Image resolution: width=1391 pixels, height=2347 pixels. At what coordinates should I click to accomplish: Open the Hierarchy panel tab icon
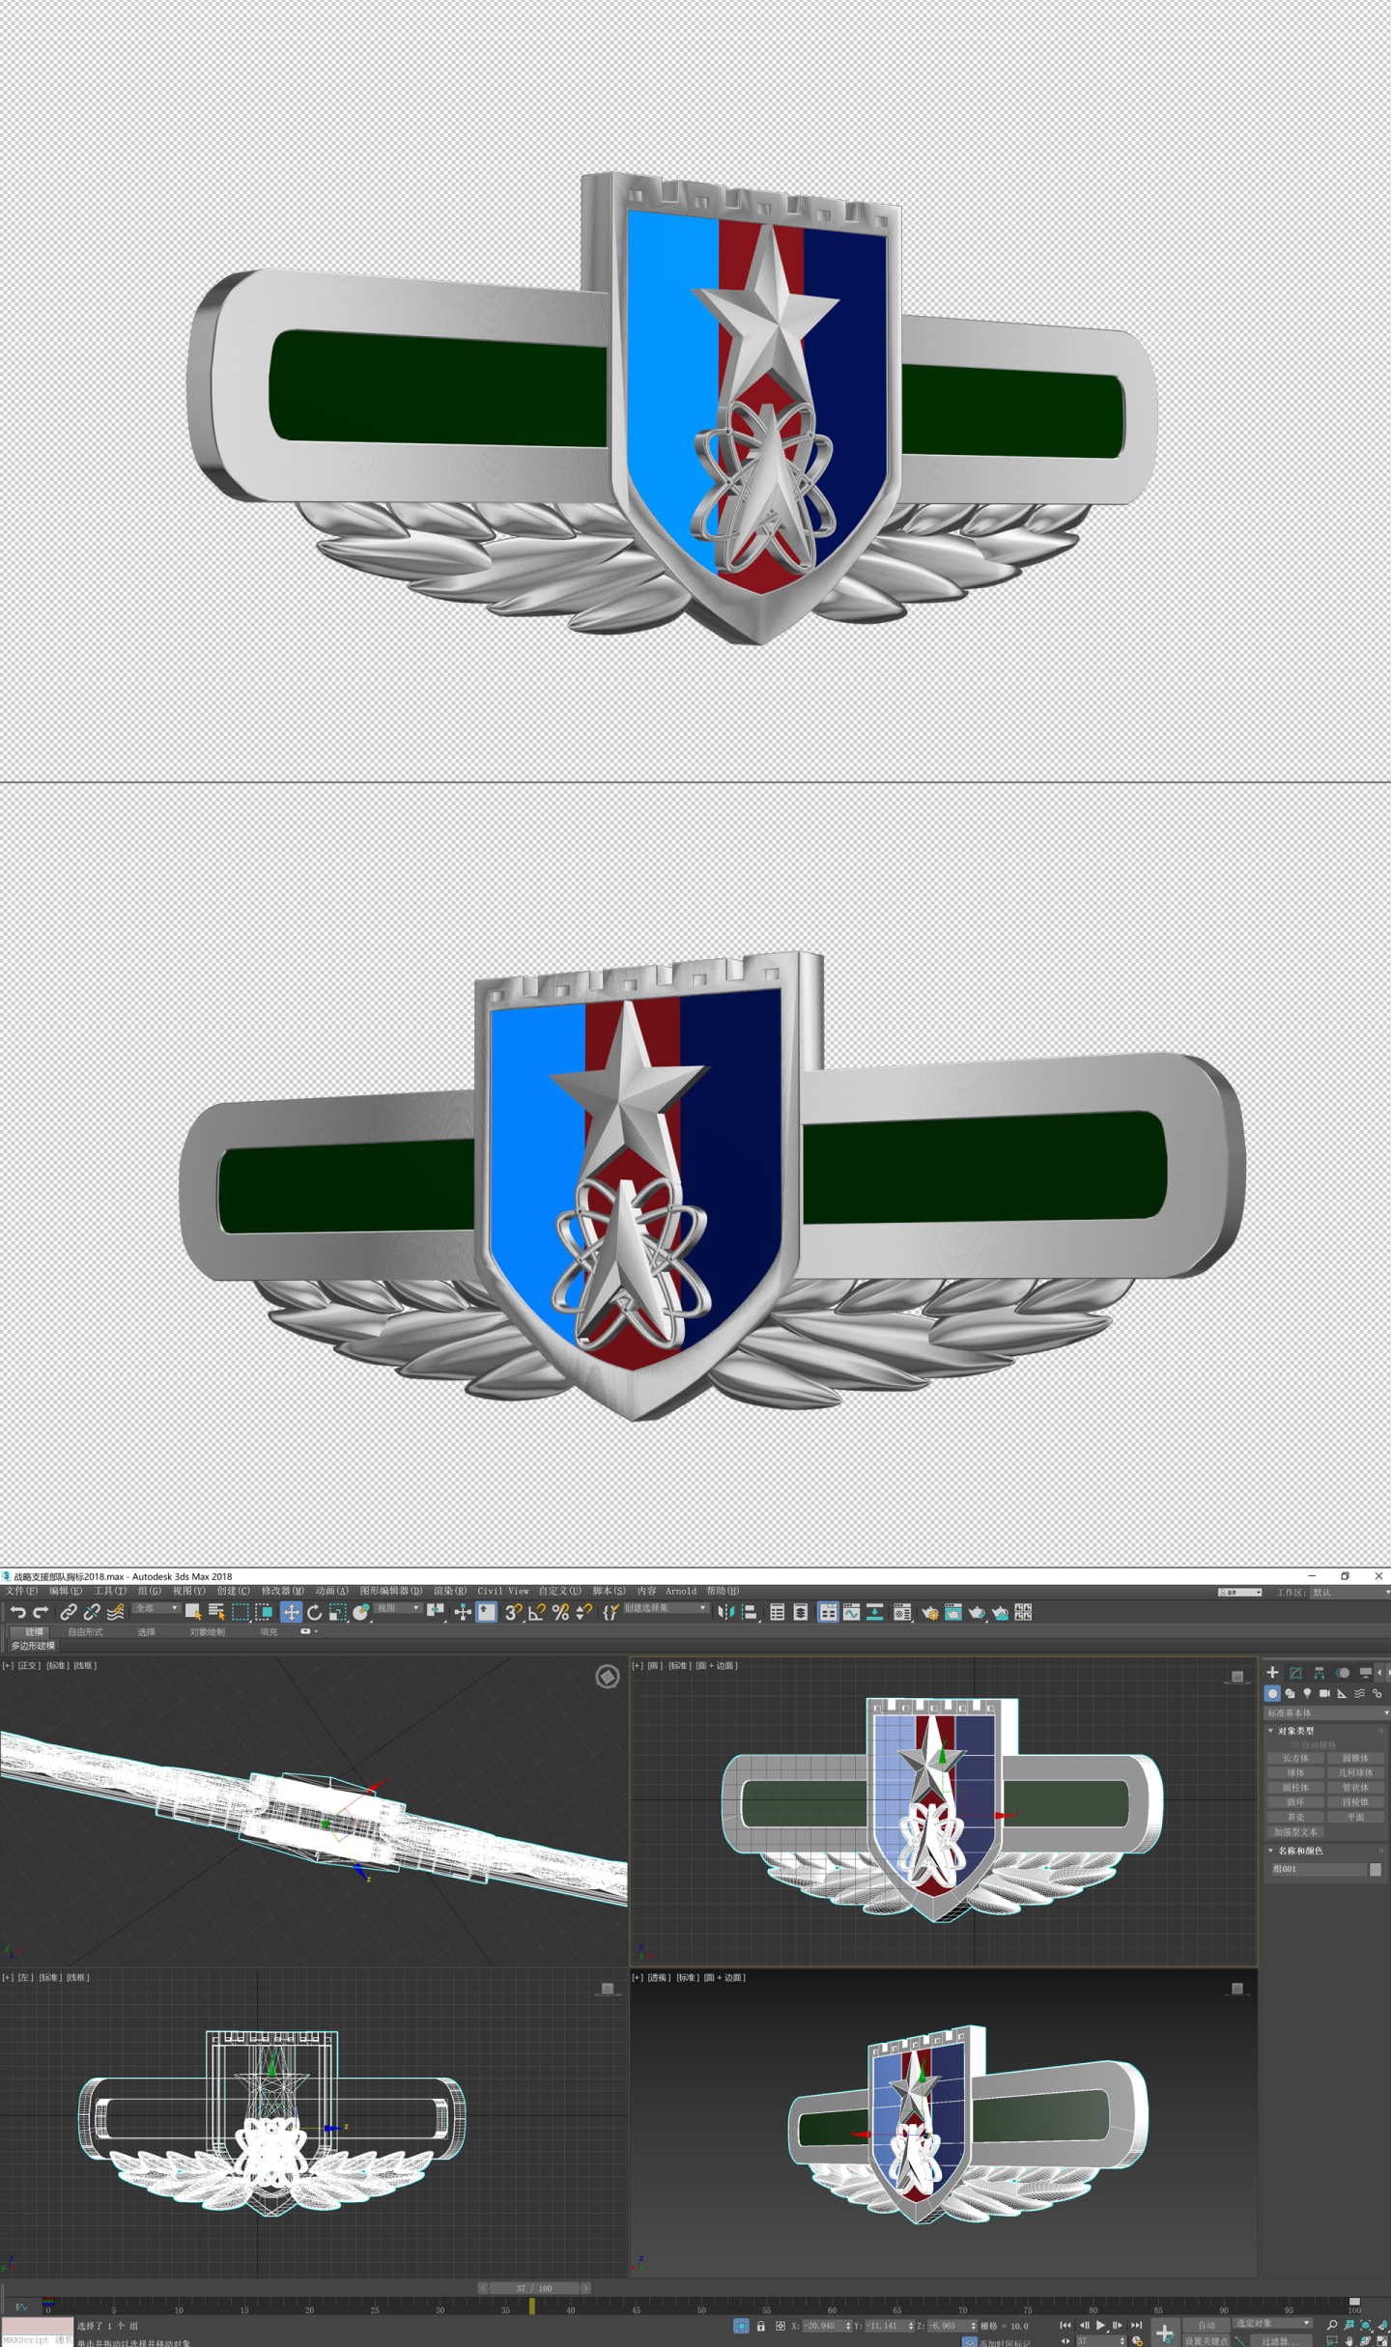point(1319,1672)
